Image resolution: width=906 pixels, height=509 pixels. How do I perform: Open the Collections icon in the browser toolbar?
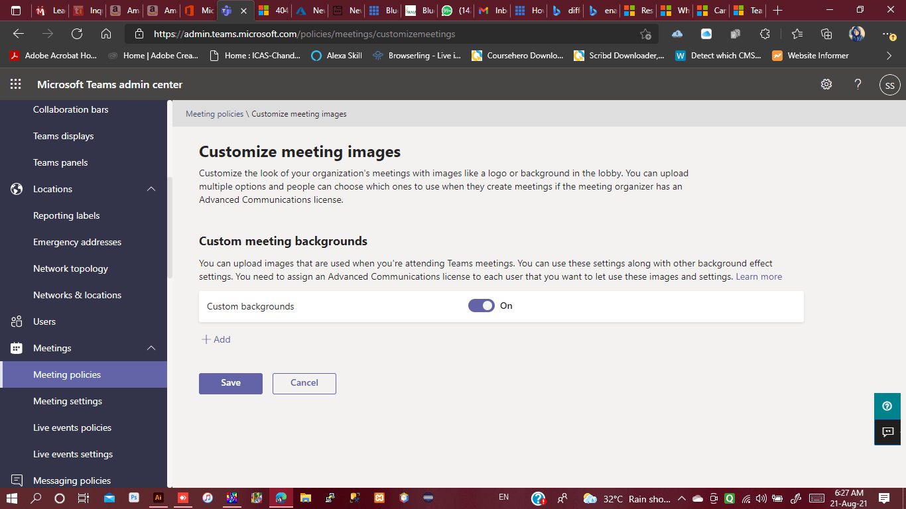pyautogui.click(x=826, y=34)
